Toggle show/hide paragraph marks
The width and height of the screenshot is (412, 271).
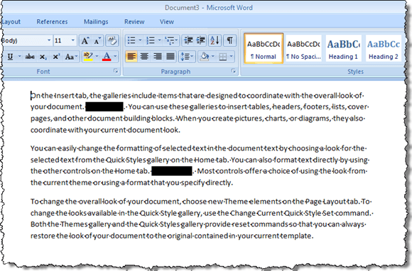(229, 40)
